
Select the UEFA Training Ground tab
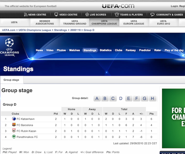pyautogui.click(x=75, y=22)
